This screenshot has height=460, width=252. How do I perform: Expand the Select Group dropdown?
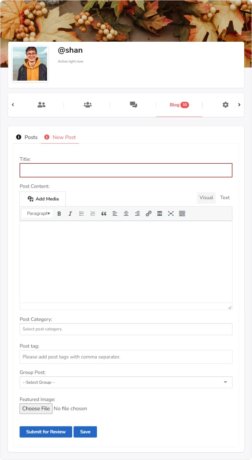(126, 382)
